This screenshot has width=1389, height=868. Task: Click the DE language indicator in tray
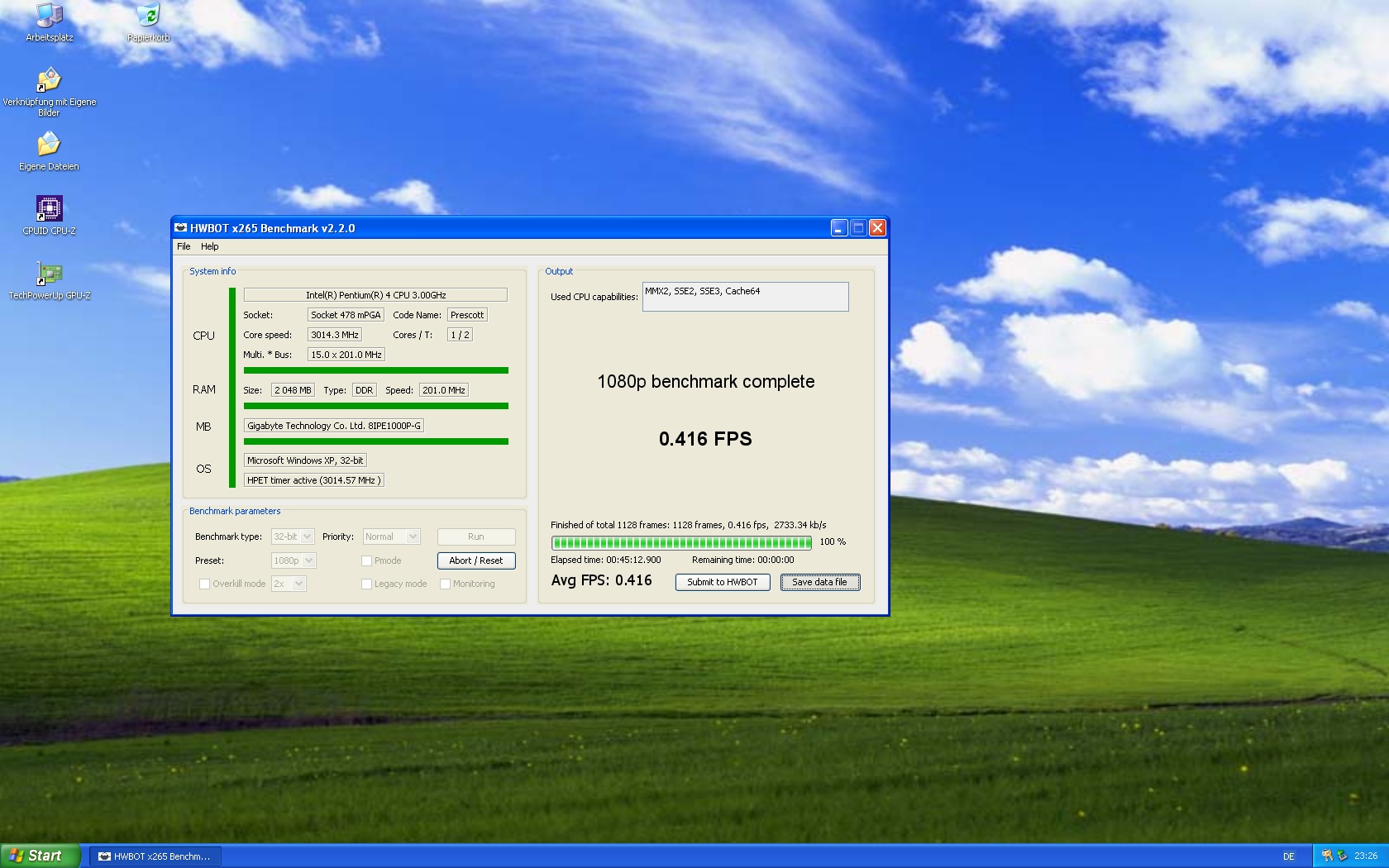1288,856
